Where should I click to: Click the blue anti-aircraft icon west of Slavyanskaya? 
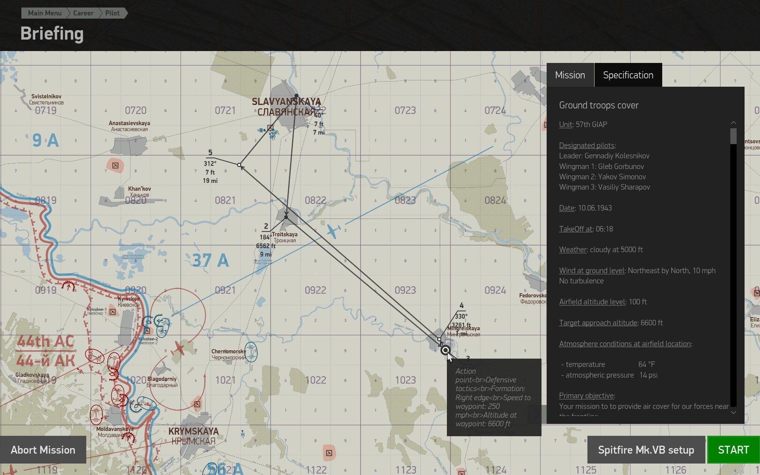261,130
